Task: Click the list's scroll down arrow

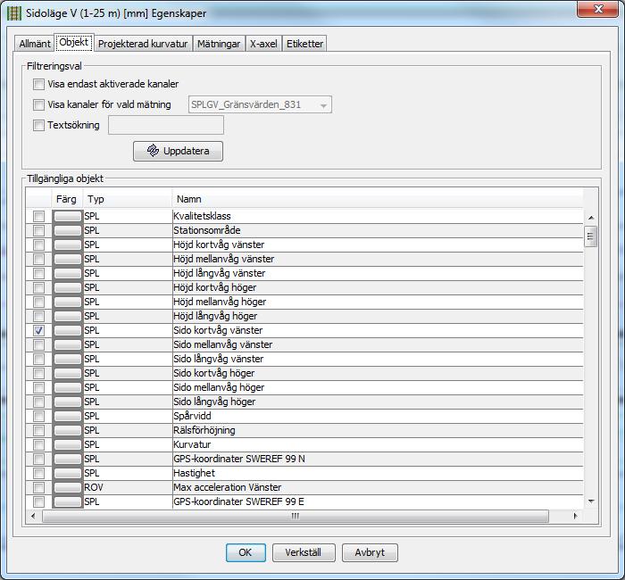Action: 591,501
